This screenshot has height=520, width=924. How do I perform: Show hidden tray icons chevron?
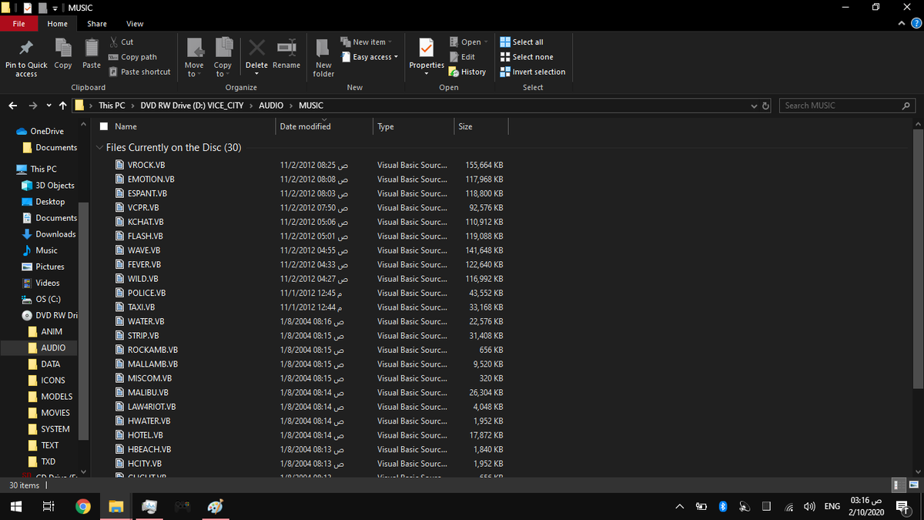[x=679, y=507]
